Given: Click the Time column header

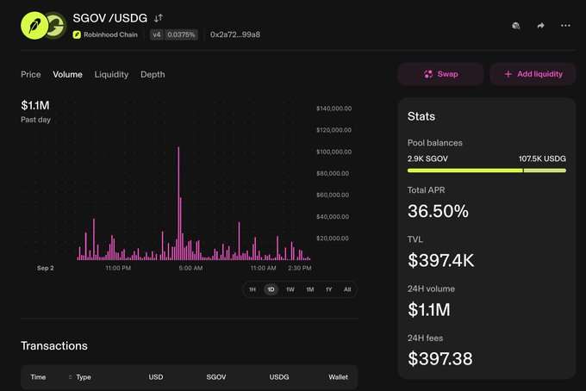Looking at the screenshot, I should 38,377.
